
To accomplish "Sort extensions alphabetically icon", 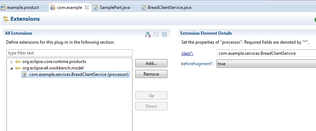I will pos(148,35).
